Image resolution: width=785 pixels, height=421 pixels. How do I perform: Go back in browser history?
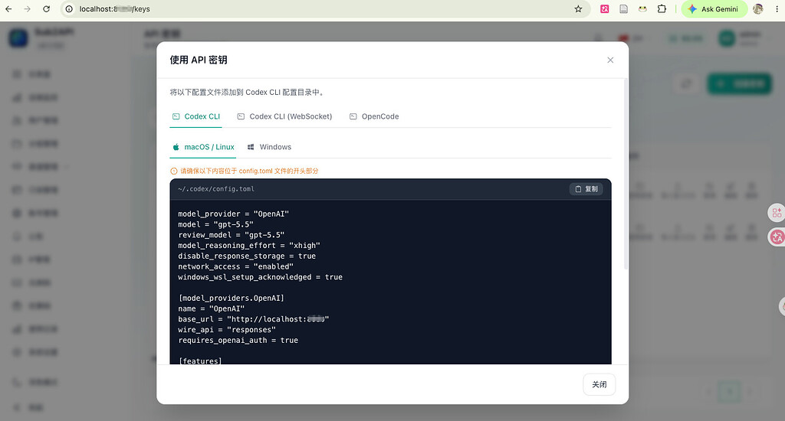(8, 9)
